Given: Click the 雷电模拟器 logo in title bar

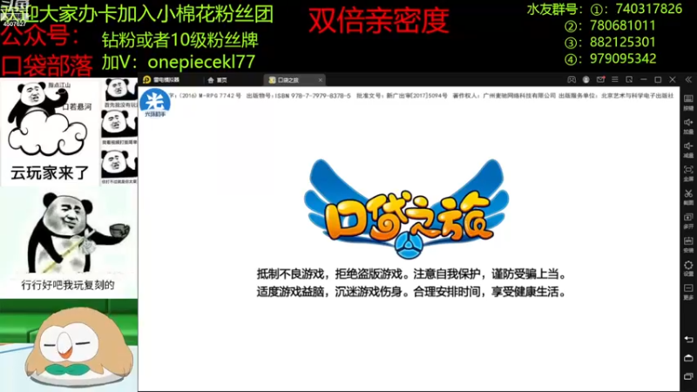Looking at the screenshot, I should (x=161, y=79).
